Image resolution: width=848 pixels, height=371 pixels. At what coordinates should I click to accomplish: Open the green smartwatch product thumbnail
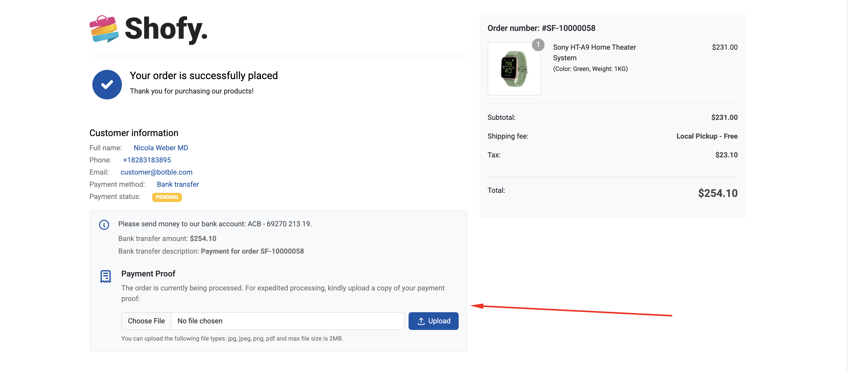click(514, 69)
